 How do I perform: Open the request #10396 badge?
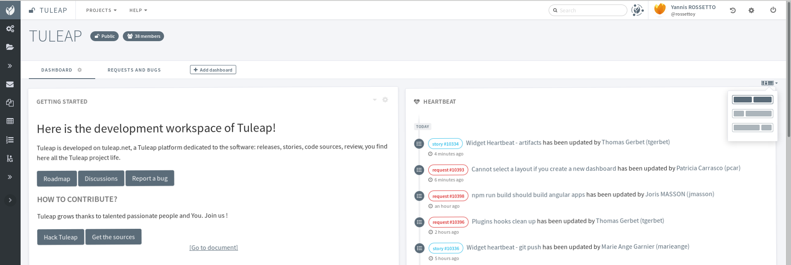448,222
